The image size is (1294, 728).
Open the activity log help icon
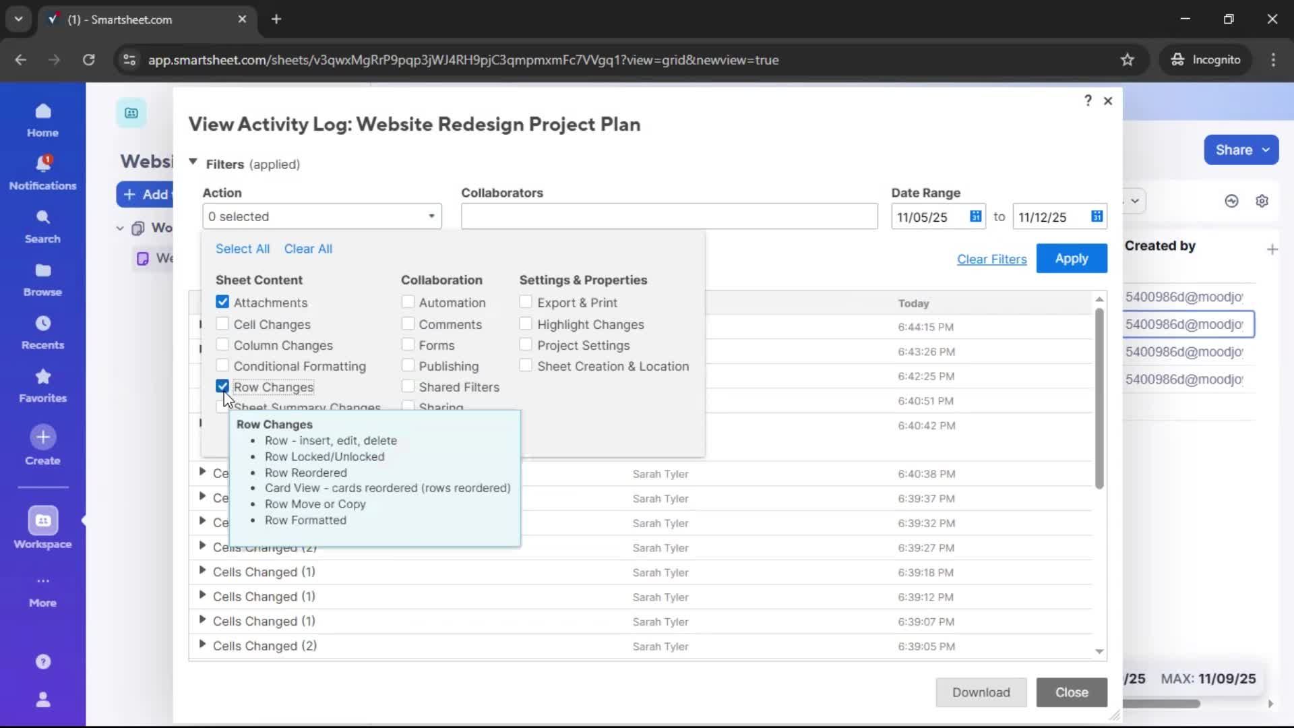(1087, 100)
